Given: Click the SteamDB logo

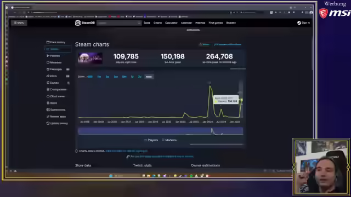Looking at the screenshot, I should [85, 23].
